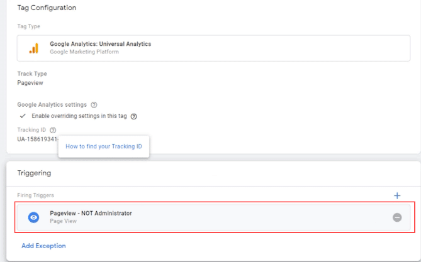The image size is (421, 262).
Task: Click the Page View eye trigger icon
Action: pyautogui.click(x=33, y=217)
